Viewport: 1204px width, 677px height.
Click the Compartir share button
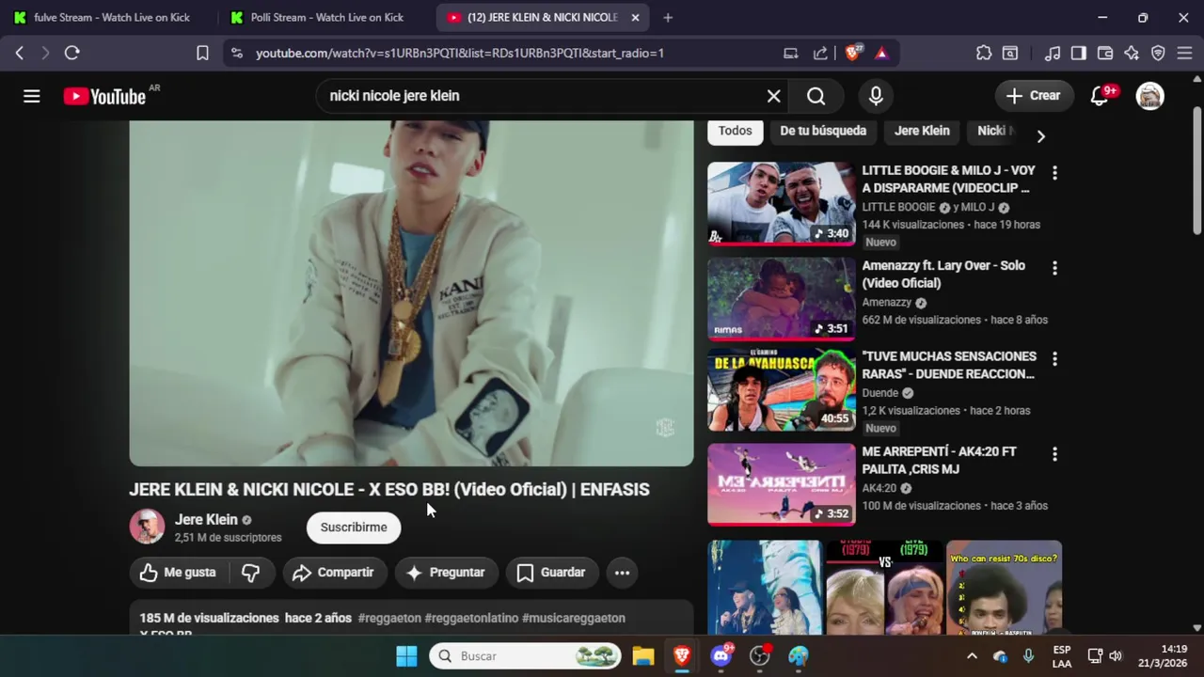coord(333,573)
